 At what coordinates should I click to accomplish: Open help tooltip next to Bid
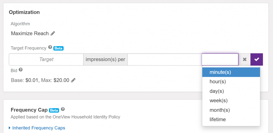(21, 70)
